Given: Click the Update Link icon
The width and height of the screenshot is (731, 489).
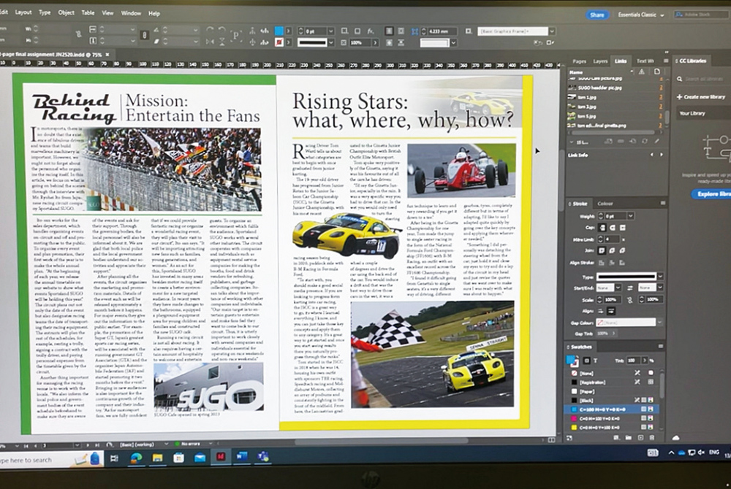Looking at the screenshot, I should pyautogui.click(x=645, y=142).
